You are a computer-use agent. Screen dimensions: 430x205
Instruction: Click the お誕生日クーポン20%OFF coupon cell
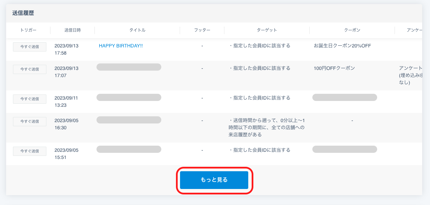[x=342, y=46]
